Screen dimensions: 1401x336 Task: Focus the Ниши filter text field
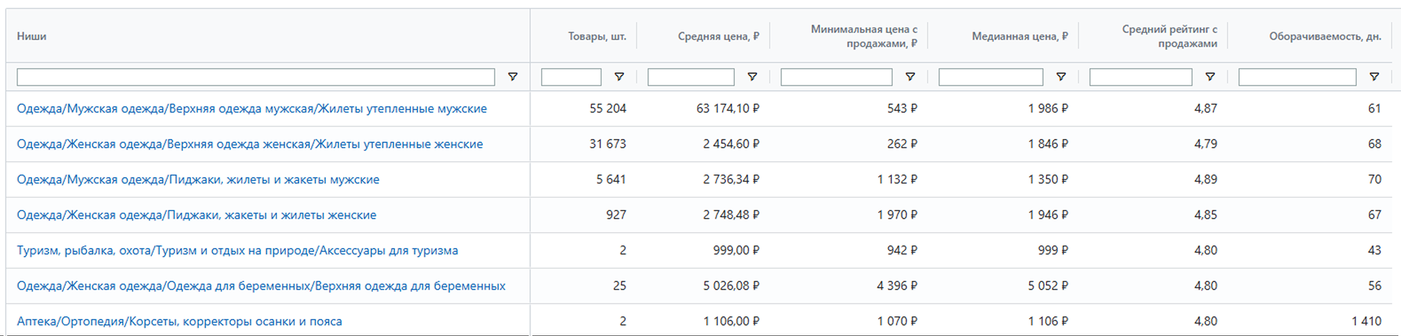coord(256,77)
